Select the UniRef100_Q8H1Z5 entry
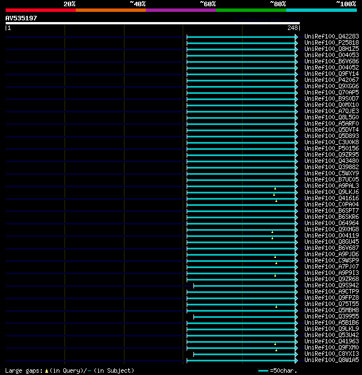This screenshot has width=362, height=375. (x=331, y=49)
